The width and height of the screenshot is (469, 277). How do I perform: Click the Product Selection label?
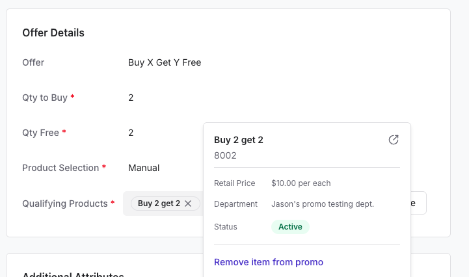pyautogui.click(x=60, y=168)
